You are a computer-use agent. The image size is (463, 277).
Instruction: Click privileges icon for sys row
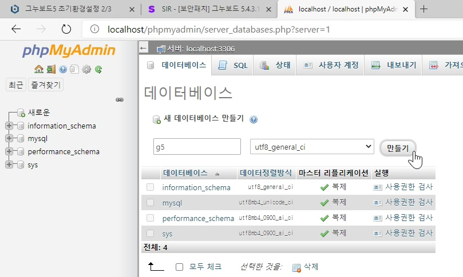click(378, 234)
